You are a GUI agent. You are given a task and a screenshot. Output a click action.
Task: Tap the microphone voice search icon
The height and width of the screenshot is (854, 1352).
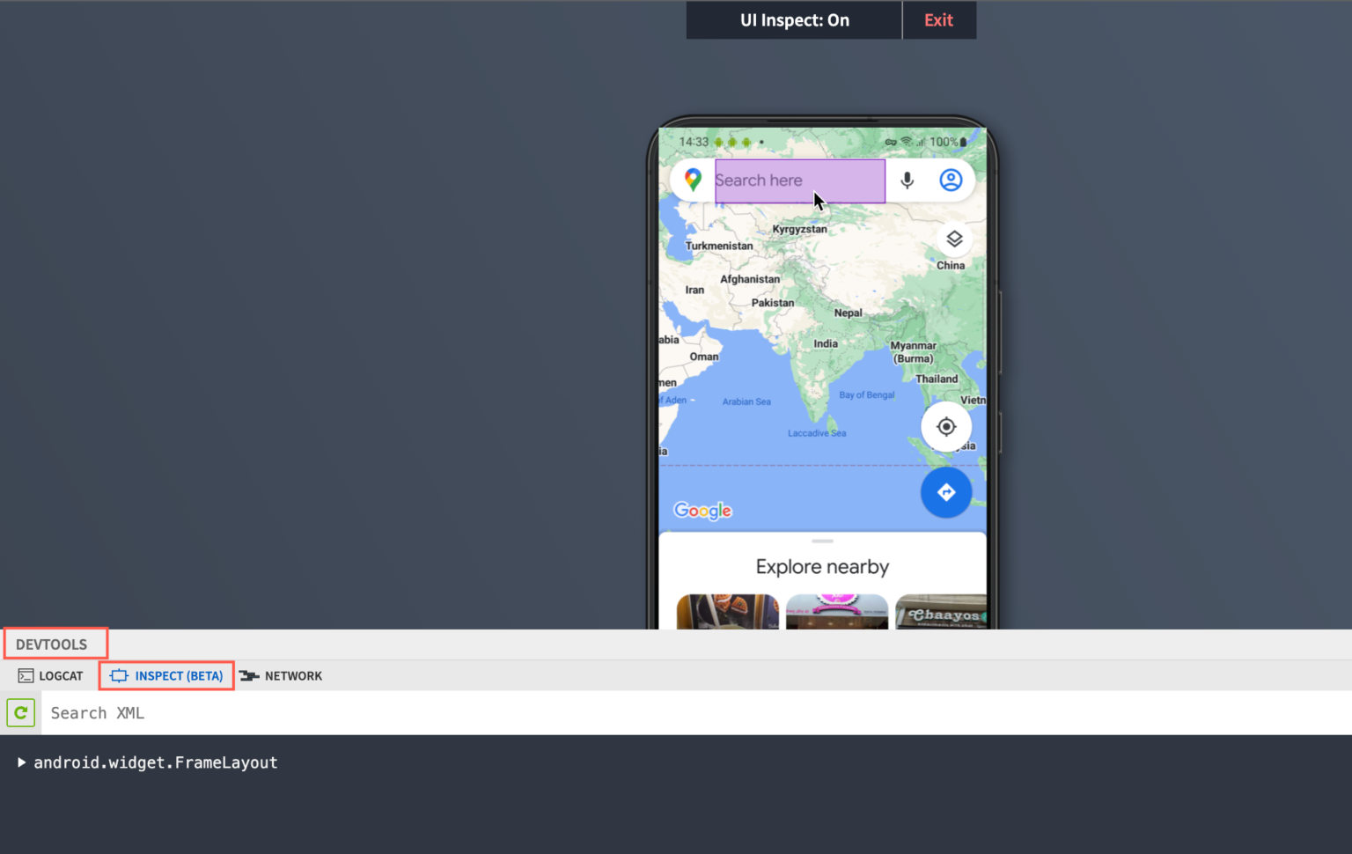pyautogui.click(x=907, y=180)
